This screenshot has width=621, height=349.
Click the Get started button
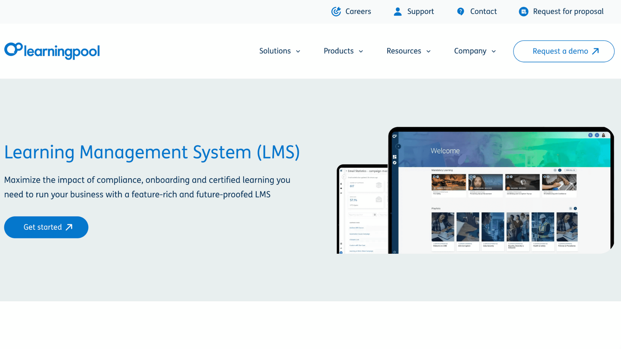(x=46, y=227)
